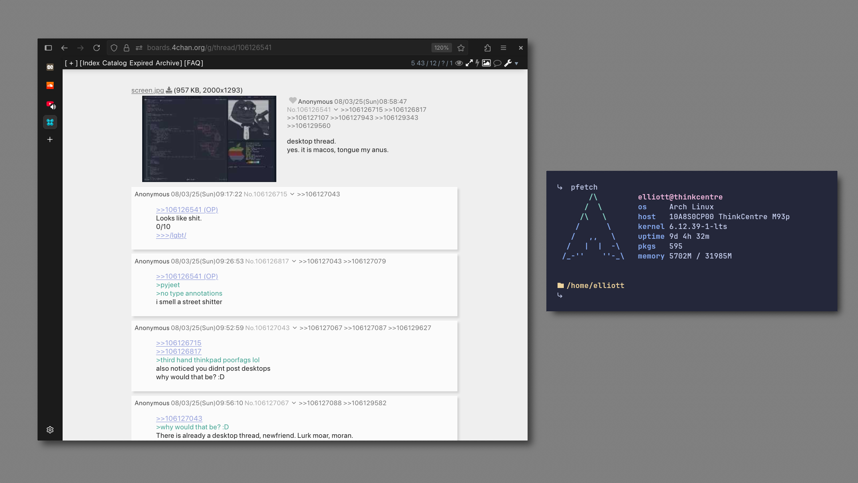
Task: Open the quick reply speech bubble icon
Action: click(497, 63)
